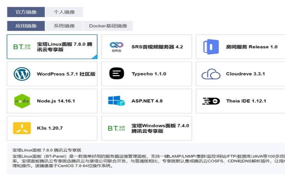Image resolution: width=285 pixels, height=178 pixels.
Task: Select 宝塔Linux面板 7.8.0 腾讯云专享版 label
Action: [64, 47]
